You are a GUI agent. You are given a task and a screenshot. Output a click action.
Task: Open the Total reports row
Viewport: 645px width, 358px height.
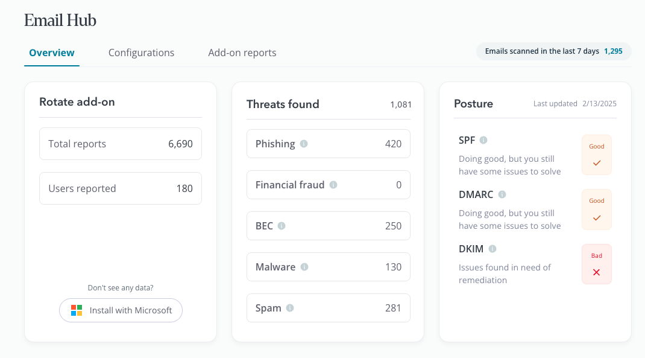point(121,144)
